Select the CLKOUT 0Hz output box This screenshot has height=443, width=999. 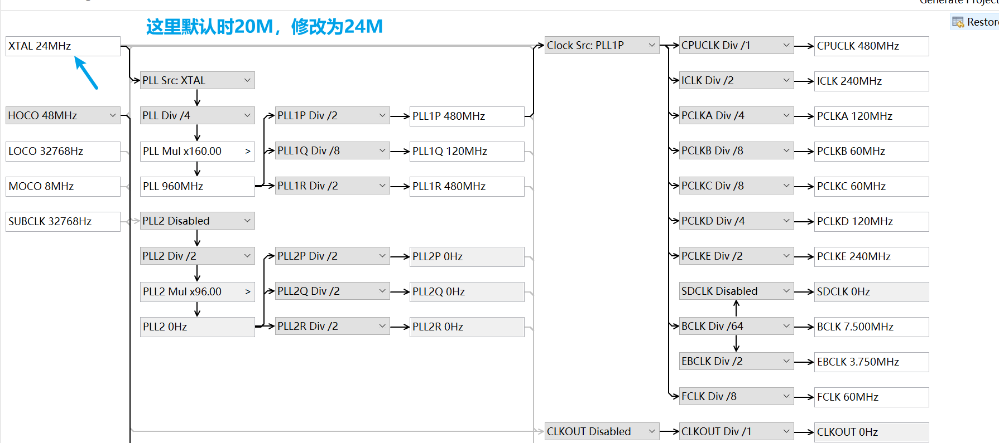[872, 432]
